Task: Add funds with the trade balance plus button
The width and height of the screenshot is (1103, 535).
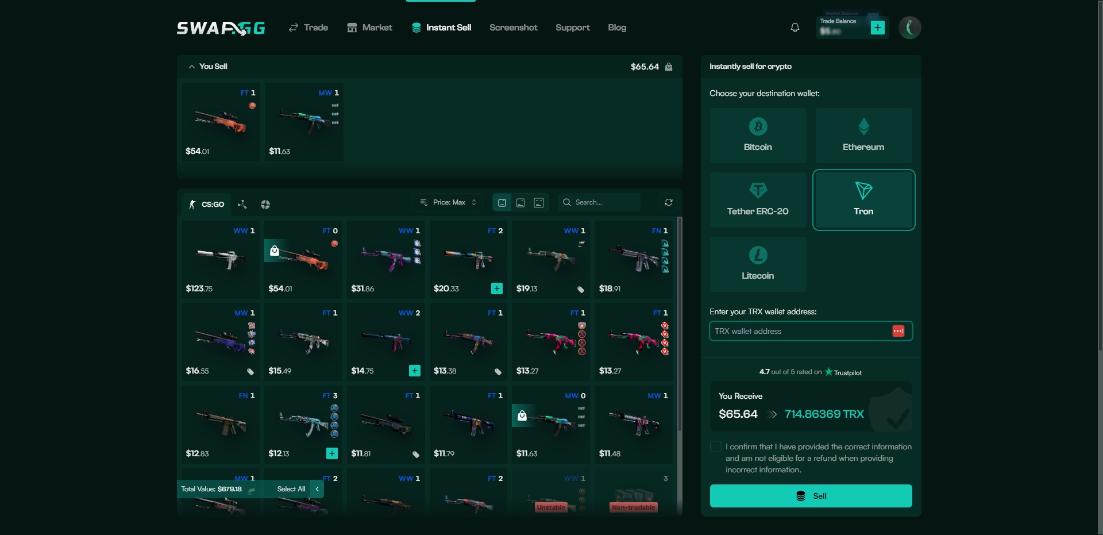Action: pyautogui.click(x=878, y=28)
